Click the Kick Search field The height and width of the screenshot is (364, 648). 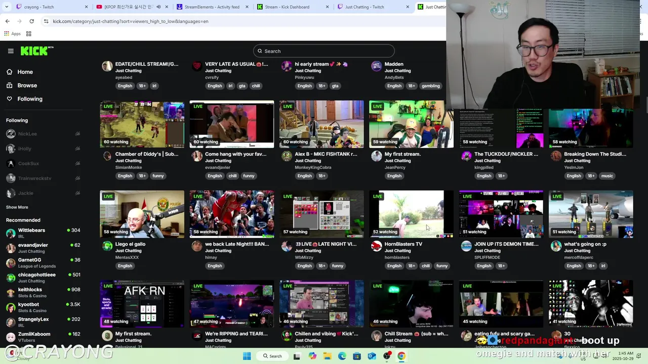pyautogui.click(x=324, y=51)
